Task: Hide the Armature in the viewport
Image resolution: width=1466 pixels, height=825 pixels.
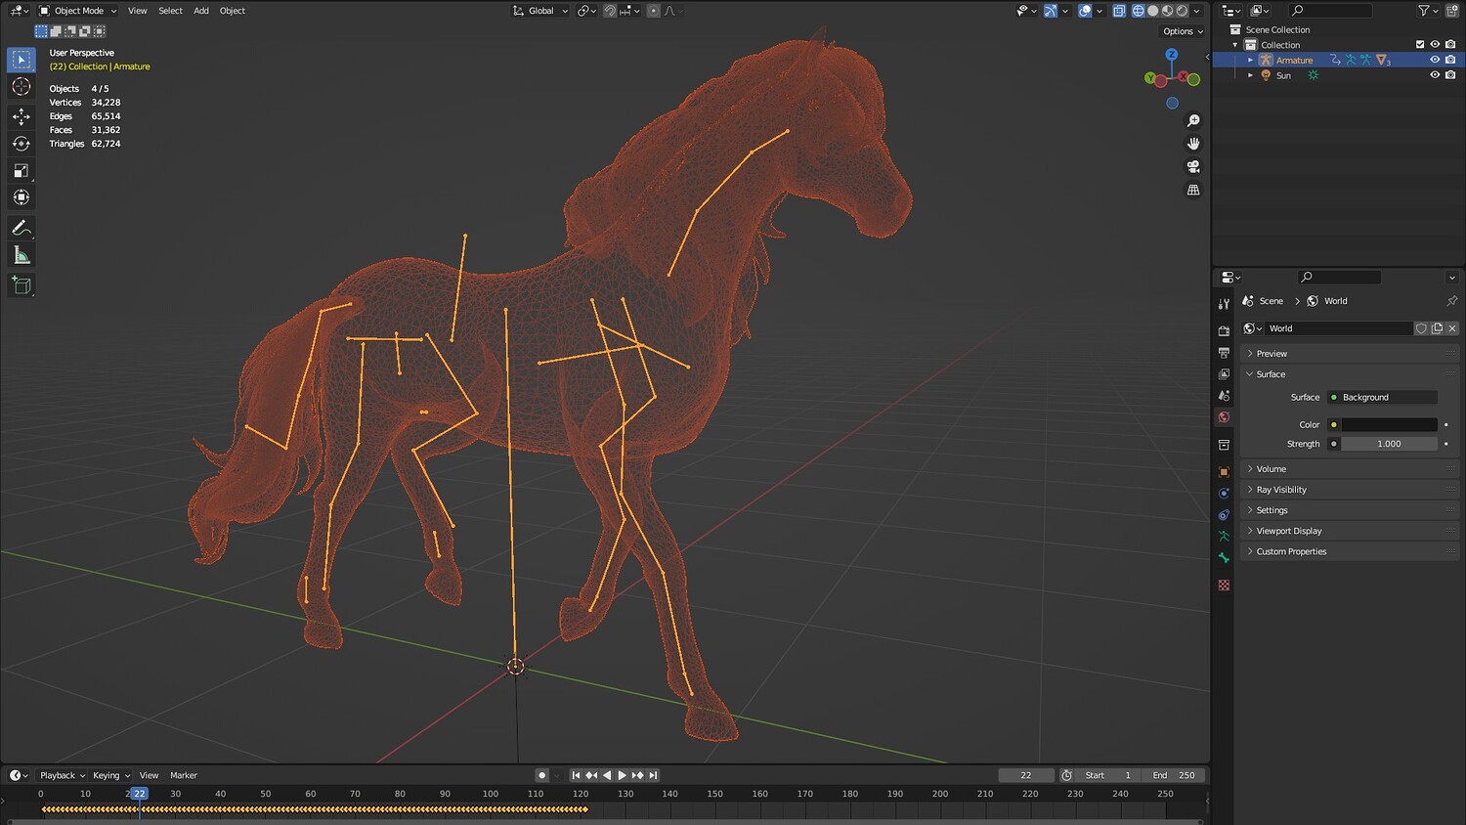Action: [1435, 60]
